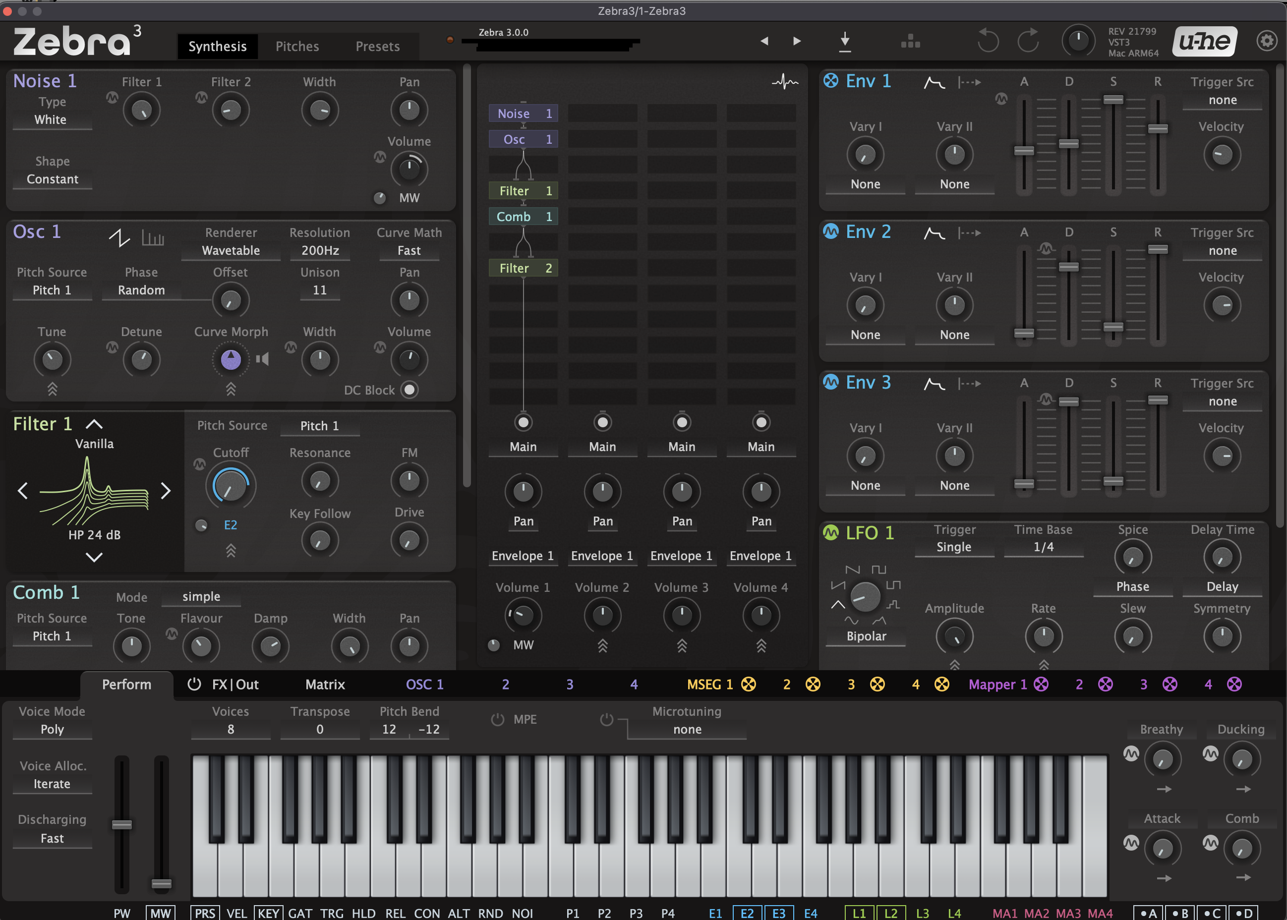Click the PRS modulation source button
This screenshot has height=920, width=1287.
pos(205,913)
